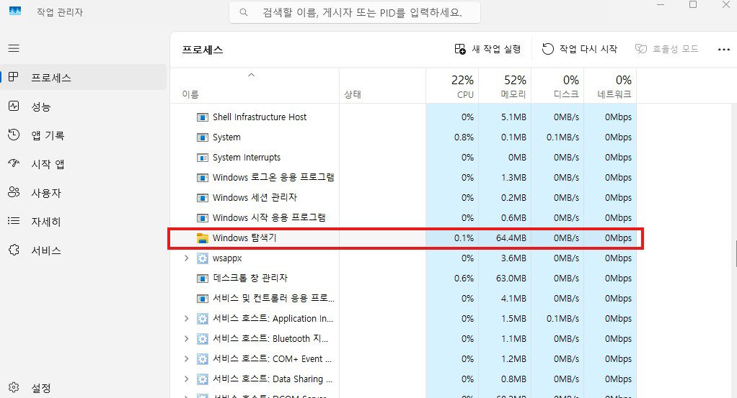Click the 사용자 users icon
The height and width of the screenshot is (398, 737).
tap(14, 193)
